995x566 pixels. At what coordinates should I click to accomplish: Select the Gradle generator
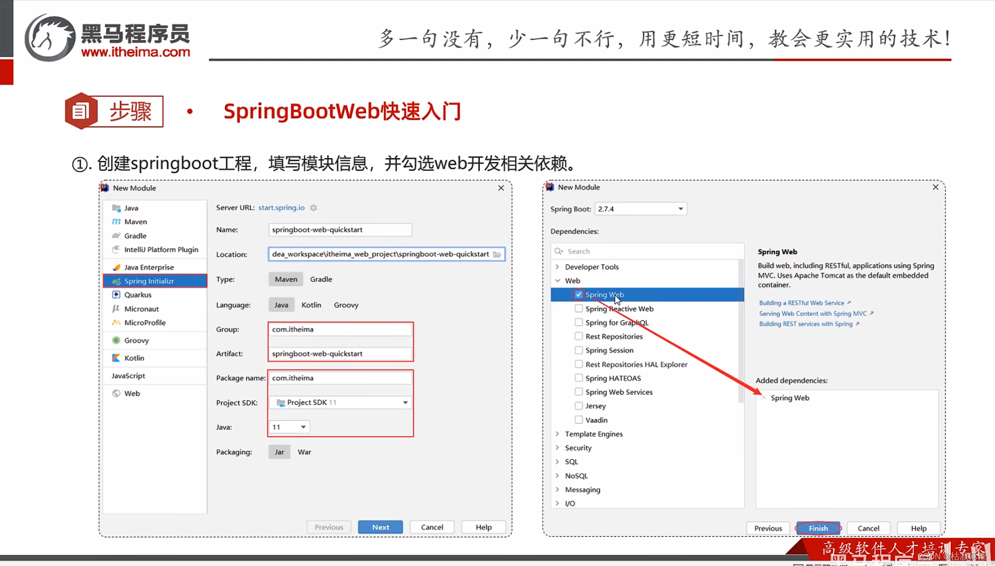pyautogui.click(x=134, y=235)
